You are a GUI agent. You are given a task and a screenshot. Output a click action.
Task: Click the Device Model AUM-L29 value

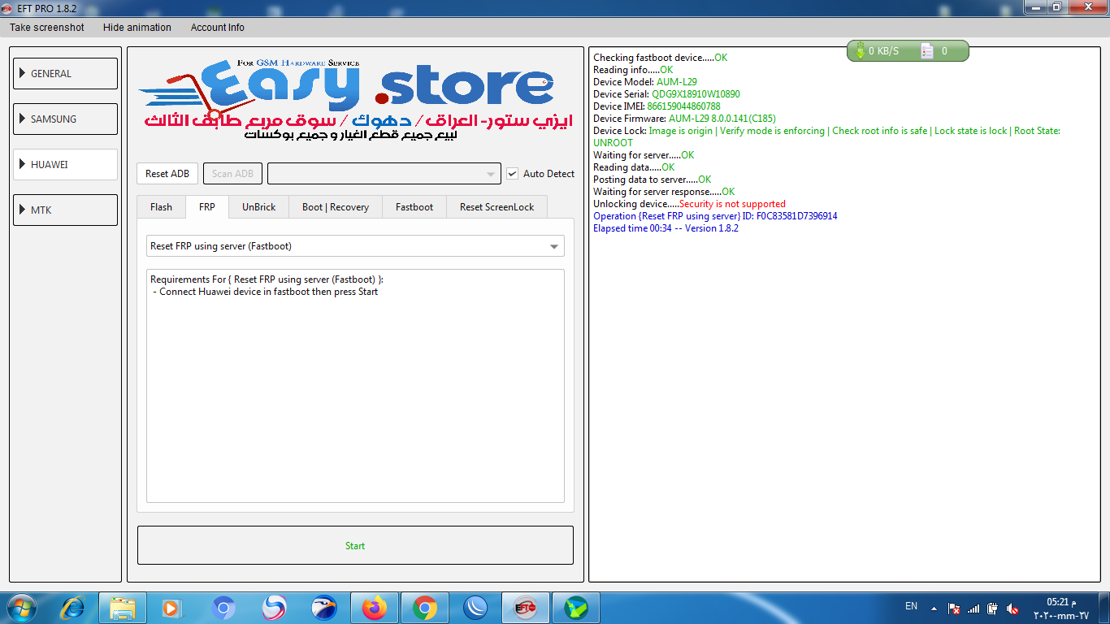pos(677,82)
